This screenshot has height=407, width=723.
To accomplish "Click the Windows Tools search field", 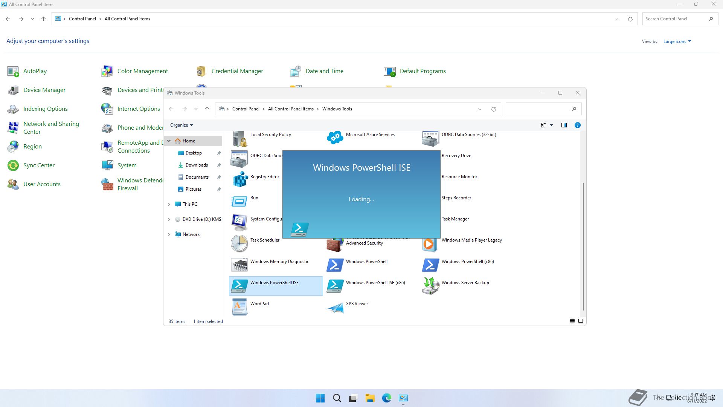I will point(538,109).
